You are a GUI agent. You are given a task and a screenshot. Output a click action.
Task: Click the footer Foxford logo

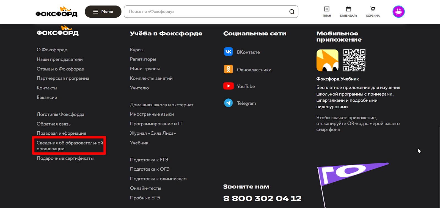[x=57, y=31]
